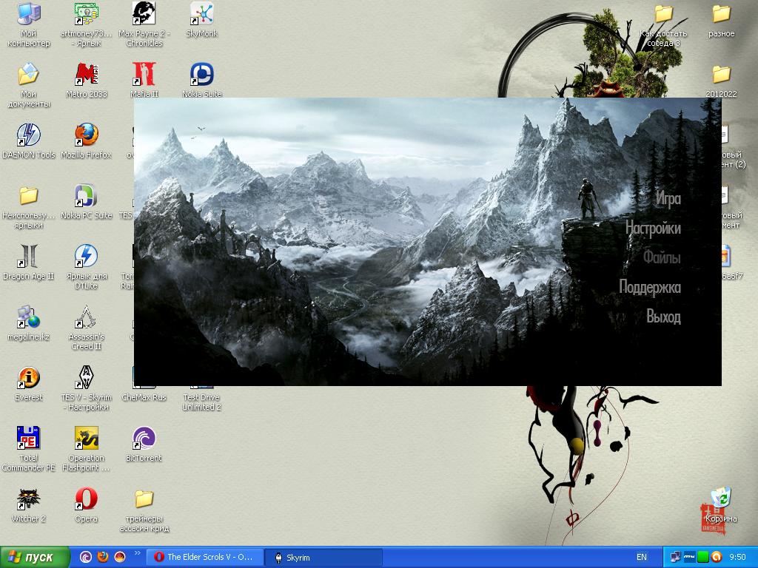758x568 pixels.
Task: Click Игра in the Skyrim launcher
Action: [667, 198]
